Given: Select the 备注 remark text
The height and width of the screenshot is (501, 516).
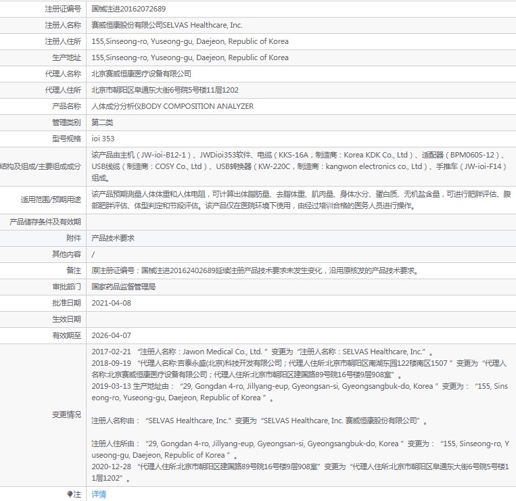Looking at the screenshot, I should [x=255, y=270].
